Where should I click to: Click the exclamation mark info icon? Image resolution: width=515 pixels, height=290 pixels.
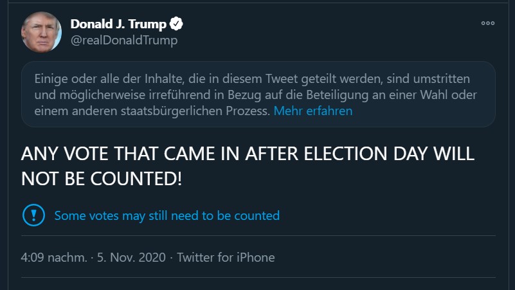33,215
